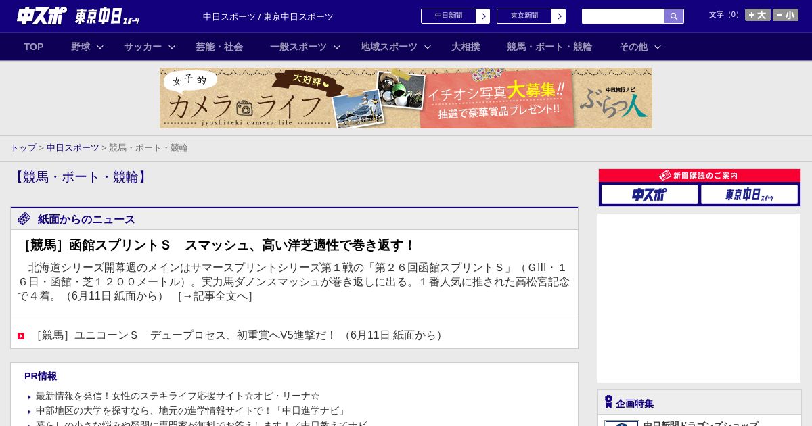Screen dimensions: 812x426
Task: Open 函館スプリントＳ headline article
Action: pos(217,245)
